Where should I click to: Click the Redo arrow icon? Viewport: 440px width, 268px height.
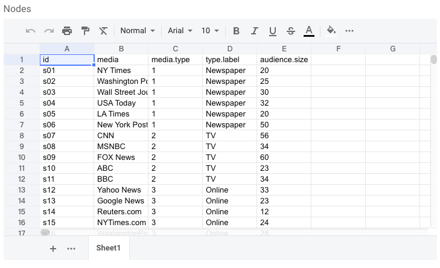point(48,31)
